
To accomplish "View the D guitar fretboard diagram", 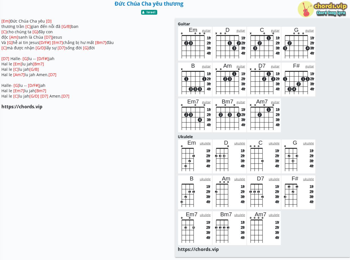I will (229, 44).
